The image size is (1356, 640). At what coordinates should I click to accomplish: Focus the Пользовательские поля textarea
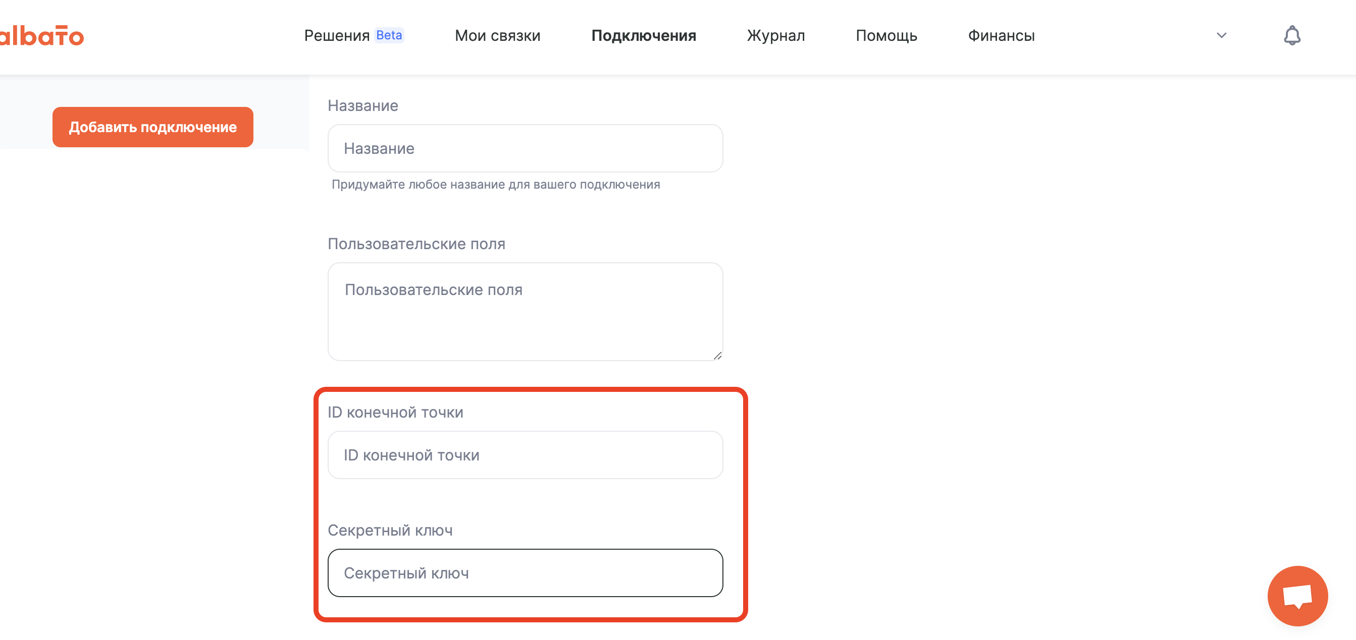coord(525,311)
